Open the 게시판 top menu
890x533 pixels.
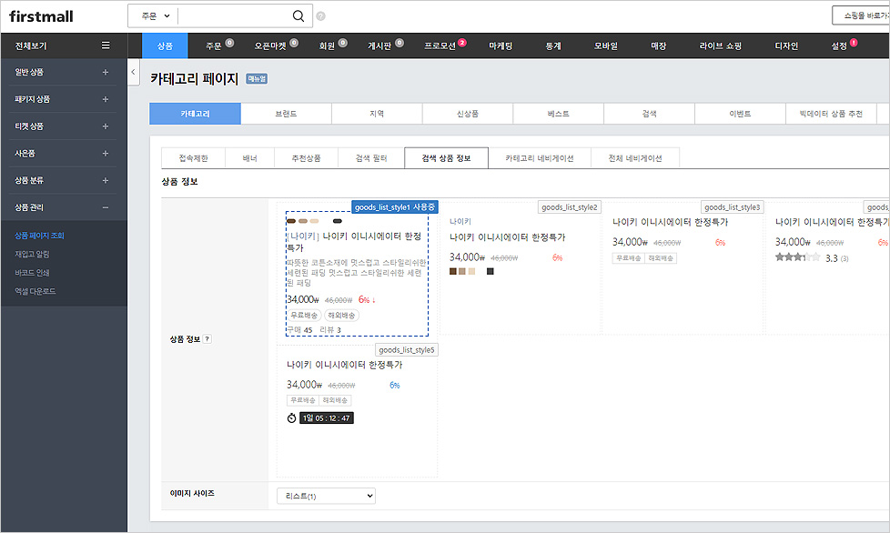379,45
